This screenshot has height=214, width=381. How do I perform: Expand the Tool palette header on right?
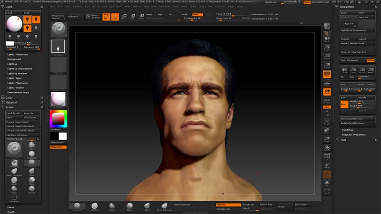click(x=343, y=140)
